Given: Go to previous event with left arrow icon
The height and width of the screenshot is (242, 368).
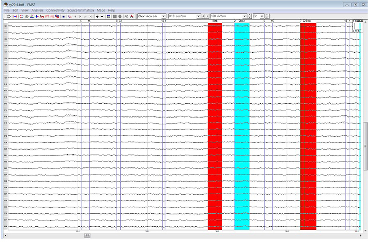Looking at the screenshot, I should click(75, 16).
